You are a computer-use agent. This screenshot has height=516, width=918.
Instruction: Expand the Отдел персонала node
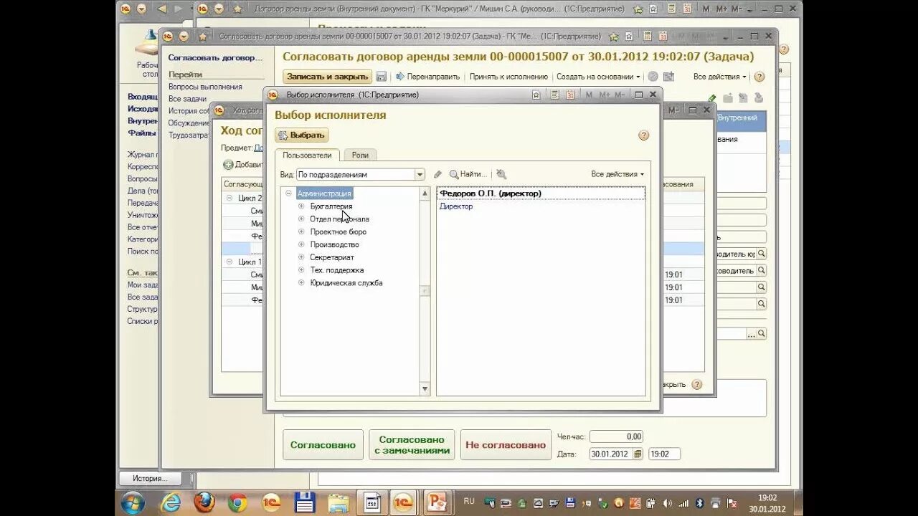301,219
